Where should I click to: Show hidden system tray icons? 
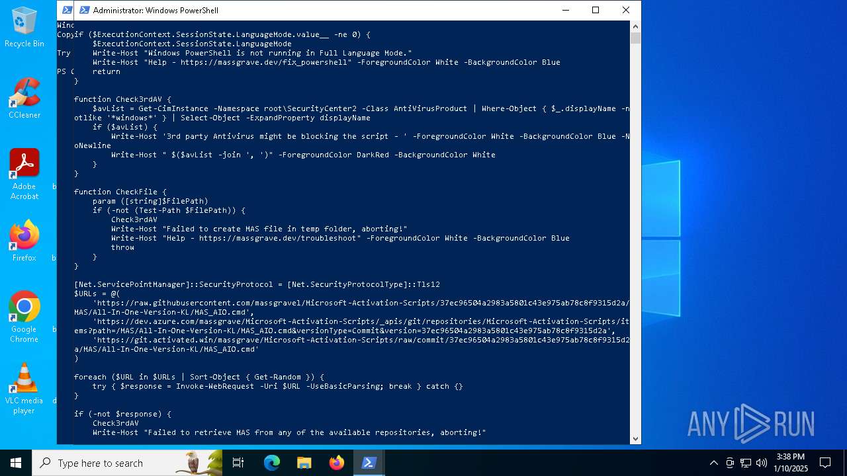pyautogui.click(x=713, y=463)
